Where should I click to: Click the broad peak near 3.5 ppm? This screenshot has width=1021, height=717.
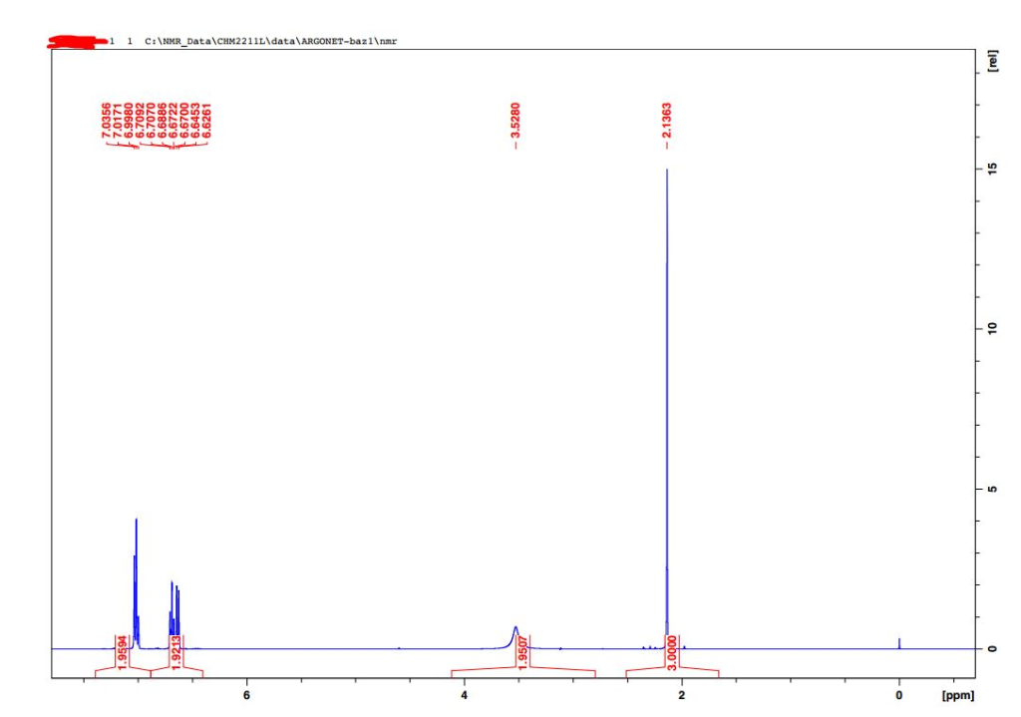tap(515, 638)
